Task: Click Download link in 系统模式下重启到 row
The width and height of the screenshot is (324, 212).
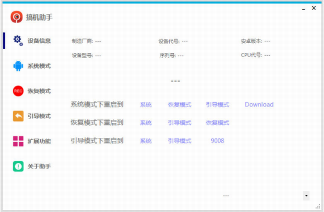Action: click(x=259, y=104)
